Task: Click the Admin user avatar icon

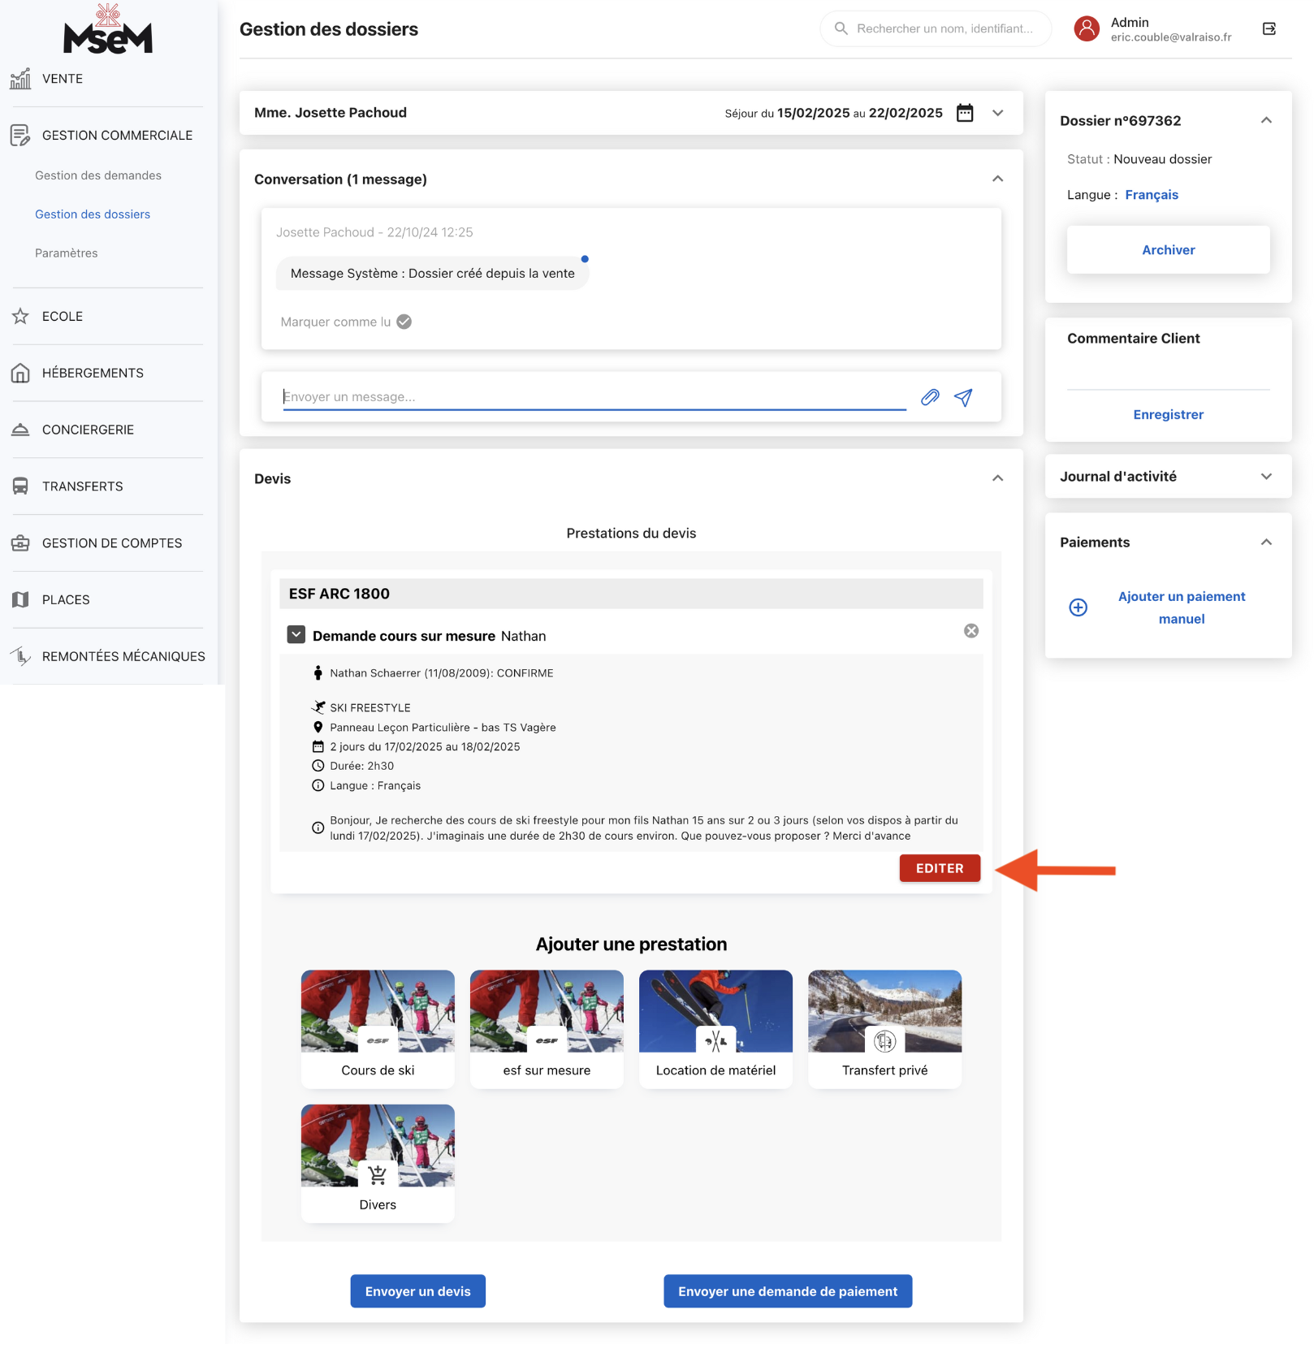Action: (1087, 29)
